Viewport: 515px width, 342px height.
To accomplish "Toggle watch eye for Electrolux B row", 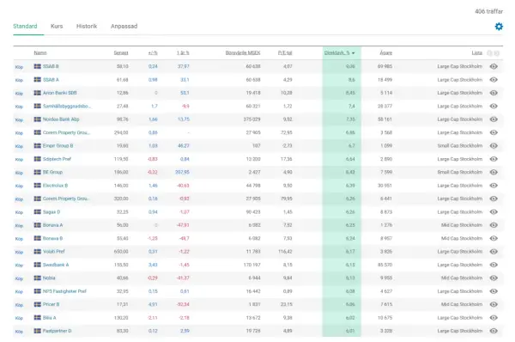I will click(494, 186).
